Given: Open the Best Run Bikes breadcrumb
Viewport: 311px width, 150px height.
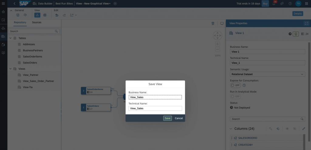Looking at the screenshot, I should point(64,4).
